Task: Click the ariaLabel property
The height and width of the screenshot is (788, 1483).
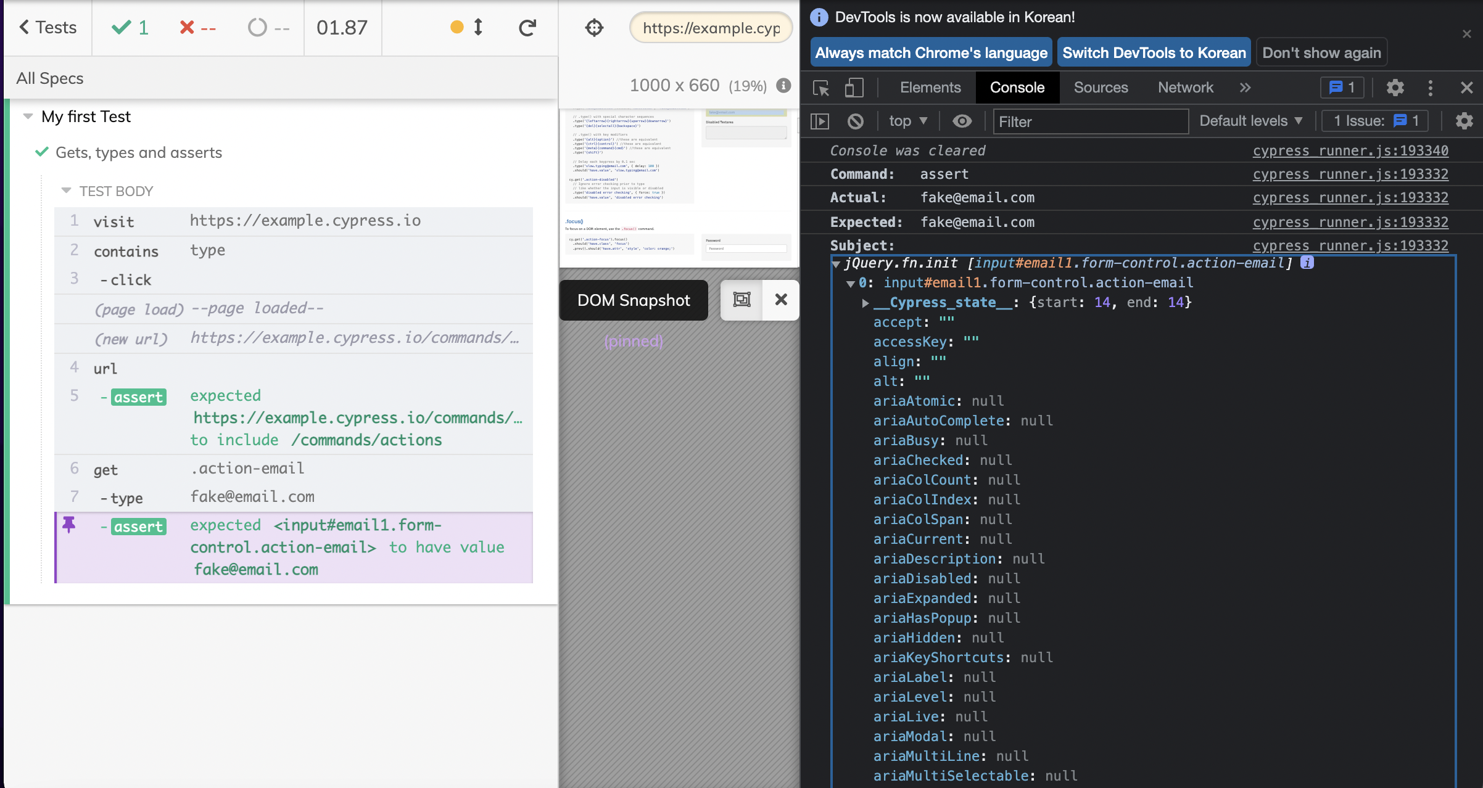Action: (x=911, y=678)
